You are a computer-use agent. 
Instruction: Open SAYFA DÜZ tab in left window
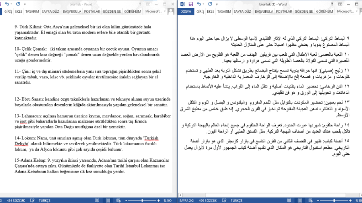coord(50,11)
